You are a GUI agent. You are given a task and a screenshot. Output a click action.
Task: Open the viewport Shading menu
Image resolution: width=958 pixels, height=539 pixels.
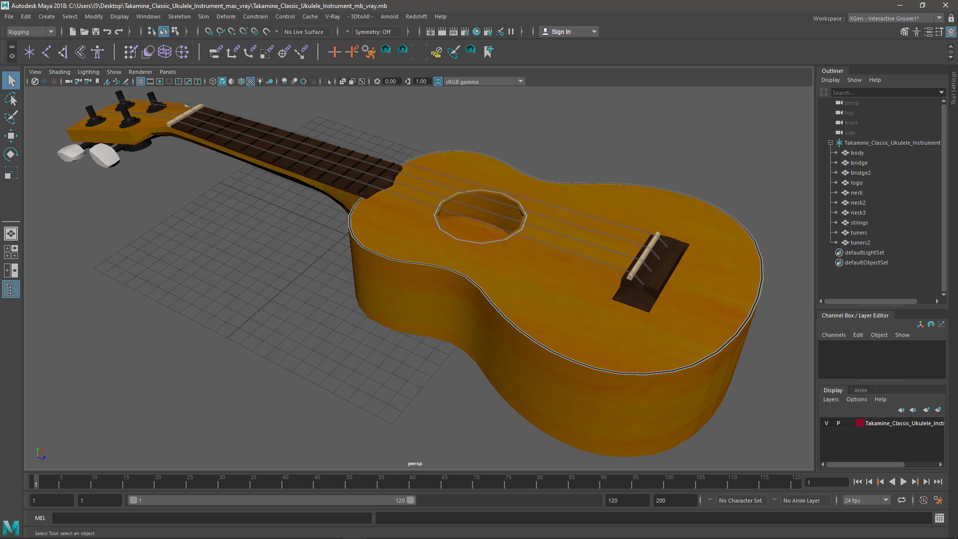point(59,72)
